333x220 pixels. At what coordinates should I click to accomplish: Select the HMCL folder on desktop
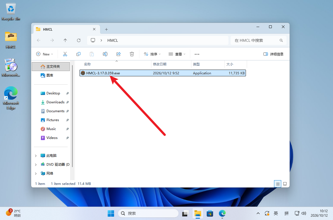click(x=11, y=40)
